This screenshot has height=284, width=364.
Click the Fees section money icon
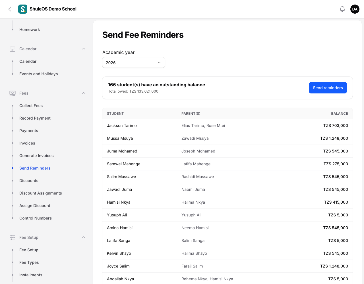point(13,93)
